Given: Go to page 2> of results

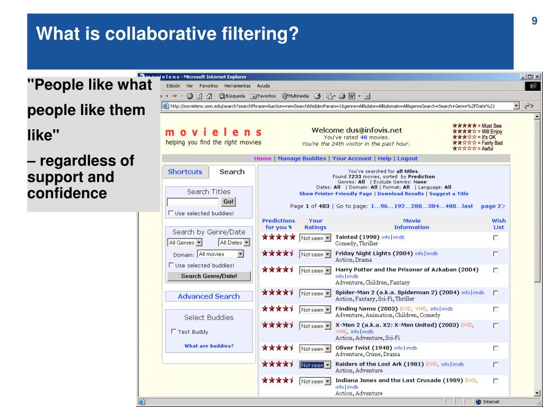Looking at the screenshot, I should (493, 206).
